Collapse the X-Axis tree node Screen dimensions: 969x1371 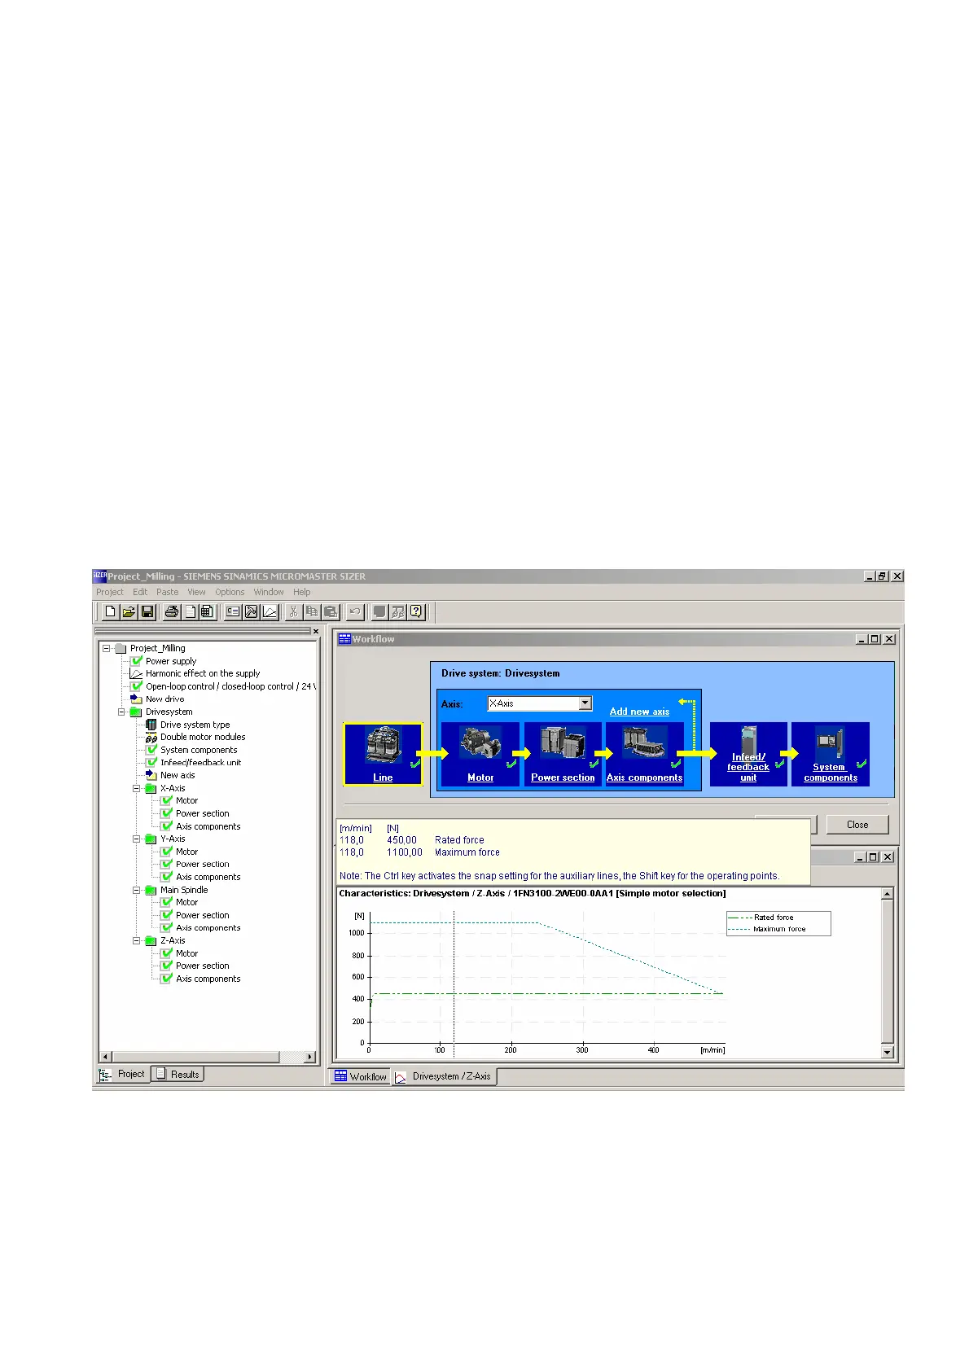137,788
